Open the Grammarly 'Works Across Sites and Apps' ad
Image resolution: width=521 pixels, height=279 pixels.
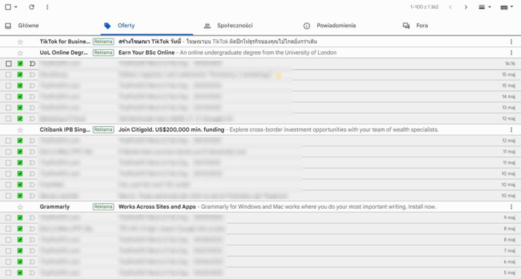(157, 207)
